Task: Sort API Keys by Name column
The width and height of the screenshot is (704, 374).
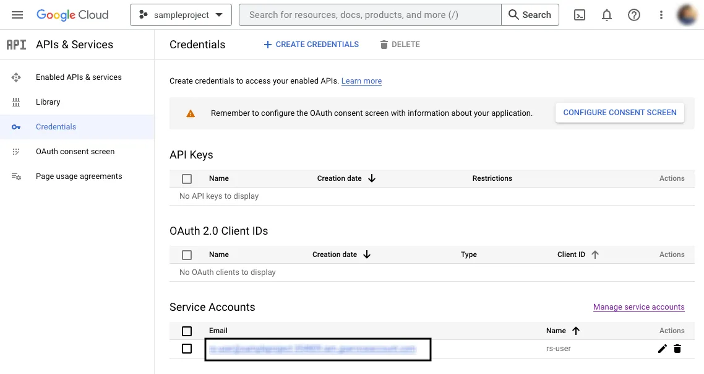Action: point(218,178)
